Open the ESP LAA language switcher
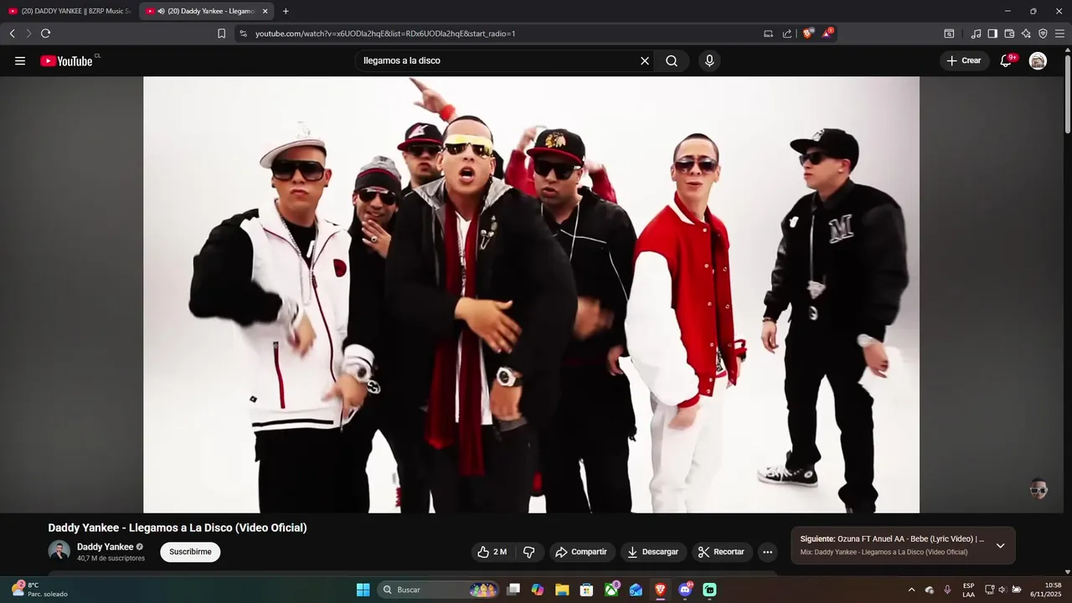Image resolution: width=1072 pixels, height=603 pixels. pyautogui.click(x=968, y=590)
